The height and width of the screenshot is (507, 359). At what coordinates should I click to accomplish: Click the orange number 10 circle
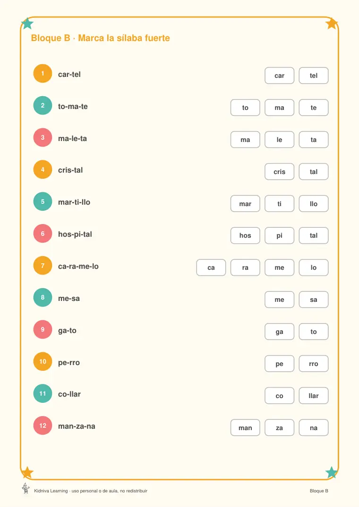43,361
